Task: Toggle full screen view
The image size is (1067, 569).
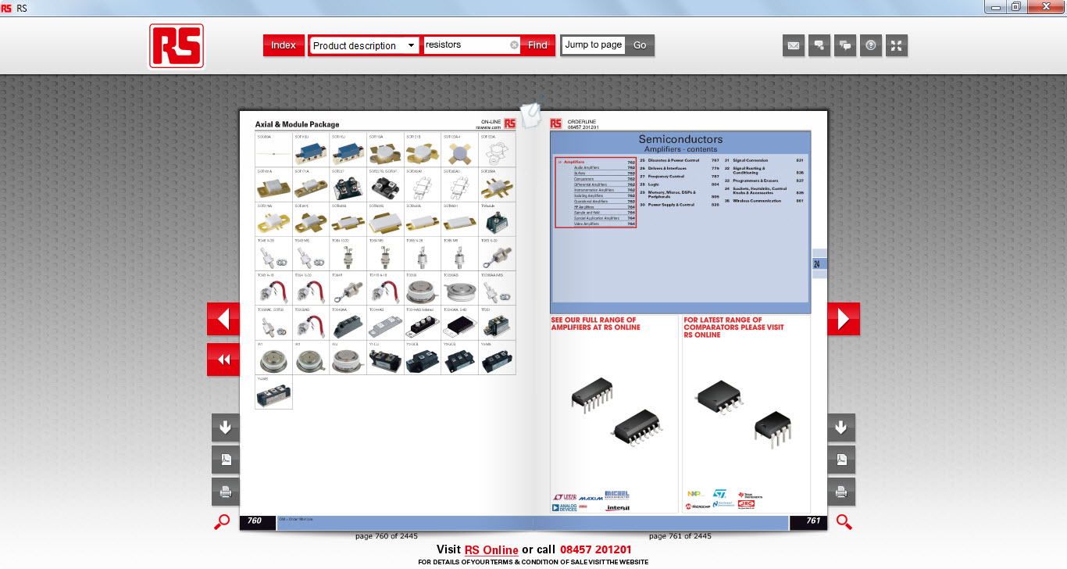Action: click(x=897, y=45)
